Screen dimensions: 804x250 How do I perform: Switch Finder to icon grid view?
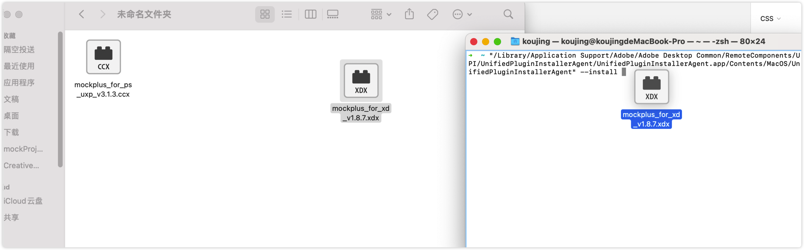pyautogui.click(x=265, y=14)
